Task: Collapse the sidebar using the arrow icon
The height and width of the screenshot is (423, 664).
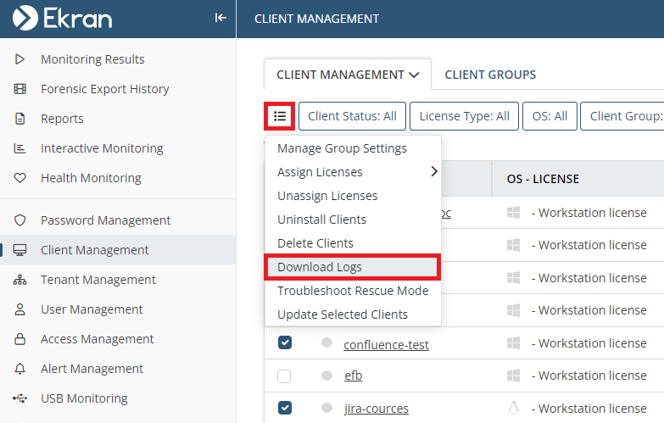Action: tap(220, 17)
